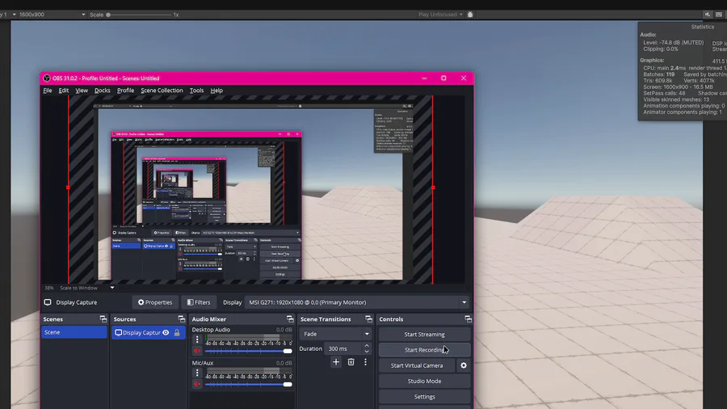Decrease transition duration with down arrow
Image resolution: width=727 pixels, height=409 pixels.
pos(367,352)
